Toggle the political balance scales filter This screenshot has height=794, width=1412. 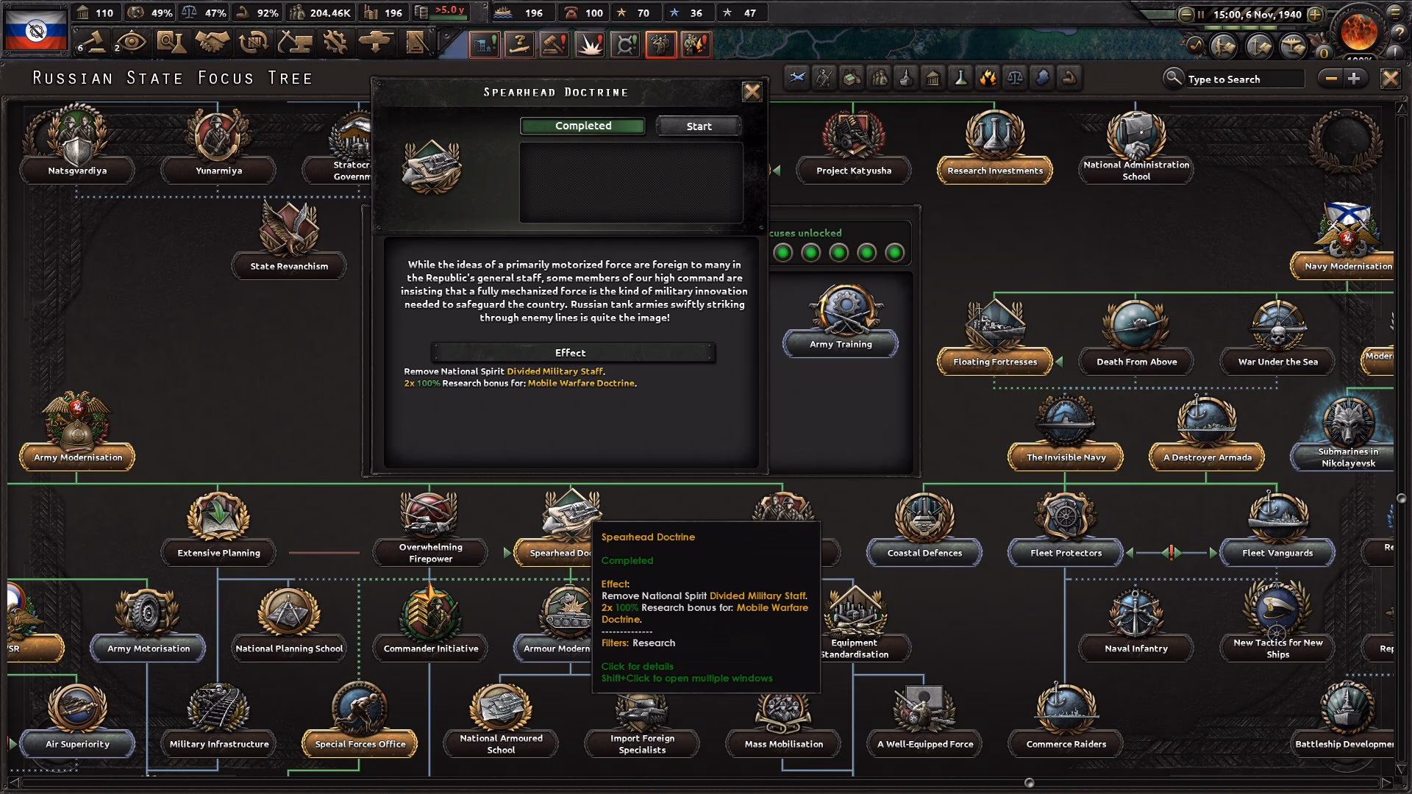[1016, 79]
